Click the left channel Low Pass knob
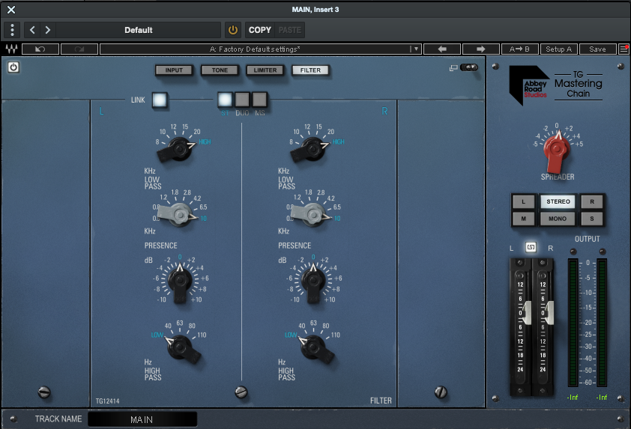Image resolution: width=631 pixels, height=429 pixels. 178,149
